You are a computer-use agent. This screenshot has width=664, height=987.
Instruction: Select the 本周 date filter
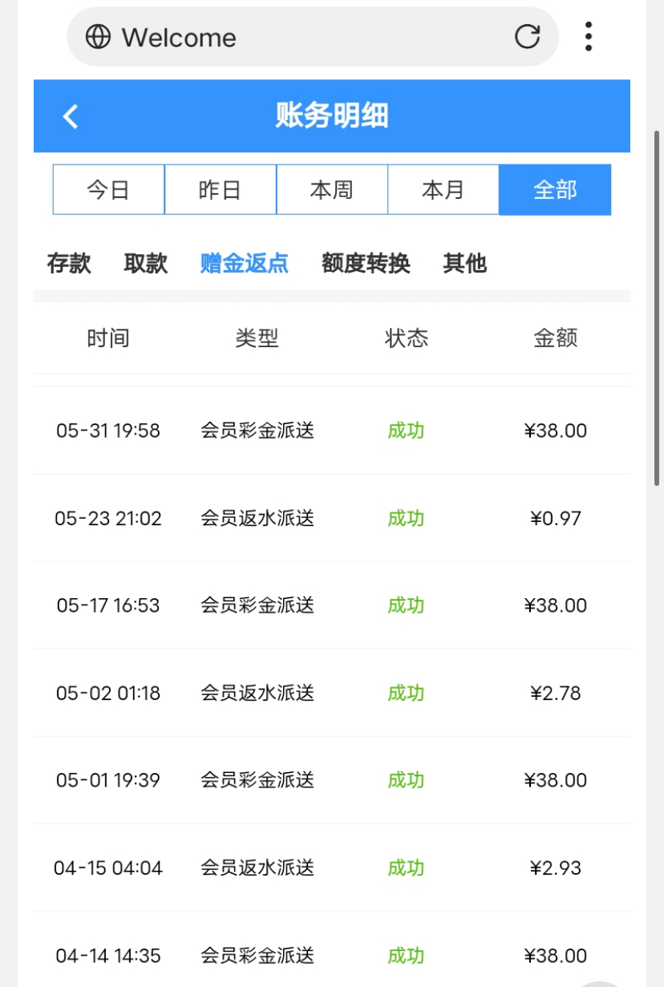(x=332, y=190)
